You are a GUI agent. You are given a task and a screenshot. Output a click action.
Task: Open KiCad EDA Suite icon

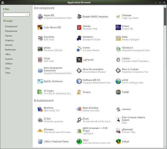pos(40,60)
